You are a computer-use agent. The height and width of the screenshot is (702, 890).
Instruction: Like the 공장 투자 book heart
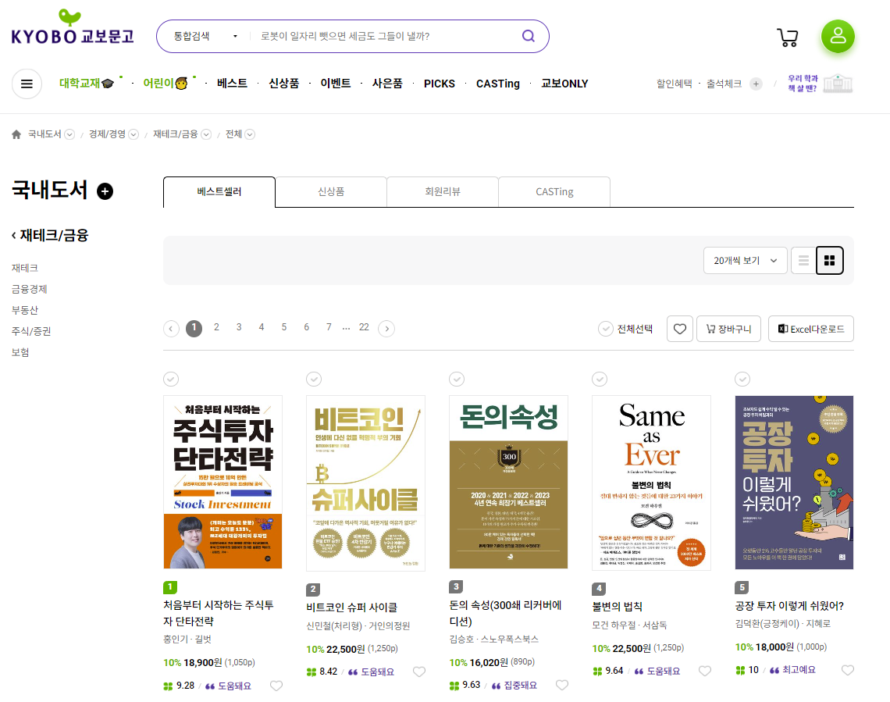[848, 670]
